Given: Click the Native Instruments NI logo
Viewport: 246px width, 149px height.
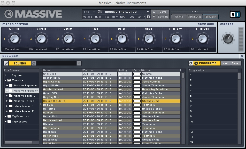Looking at the screenshot, I should coord(235,14).
